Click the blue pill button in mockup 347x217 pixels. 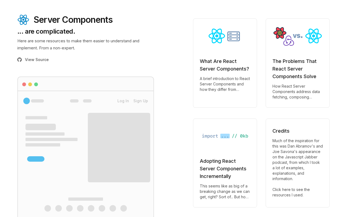point(36,159)
